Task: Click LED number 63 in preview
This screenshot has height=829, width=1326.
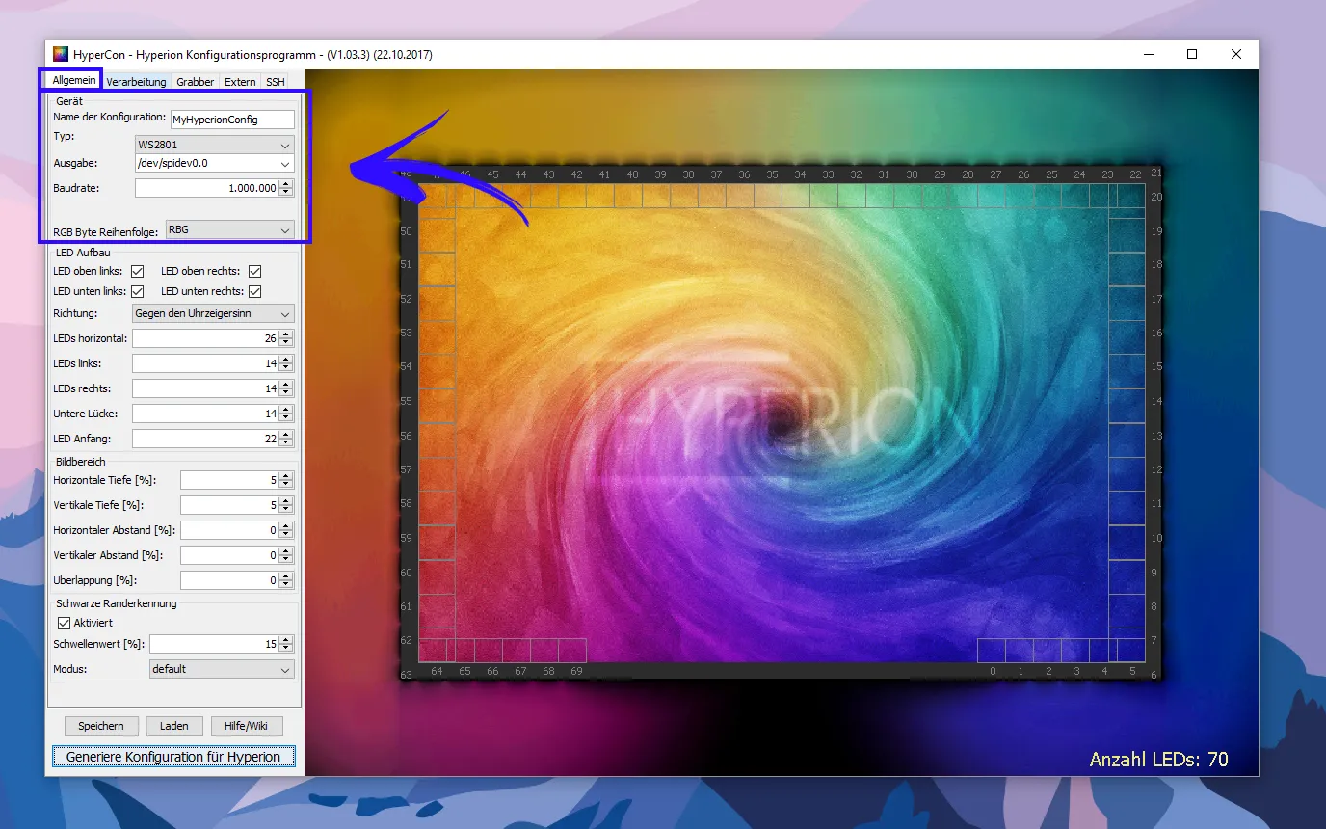Action: click(x=406, y=675)
